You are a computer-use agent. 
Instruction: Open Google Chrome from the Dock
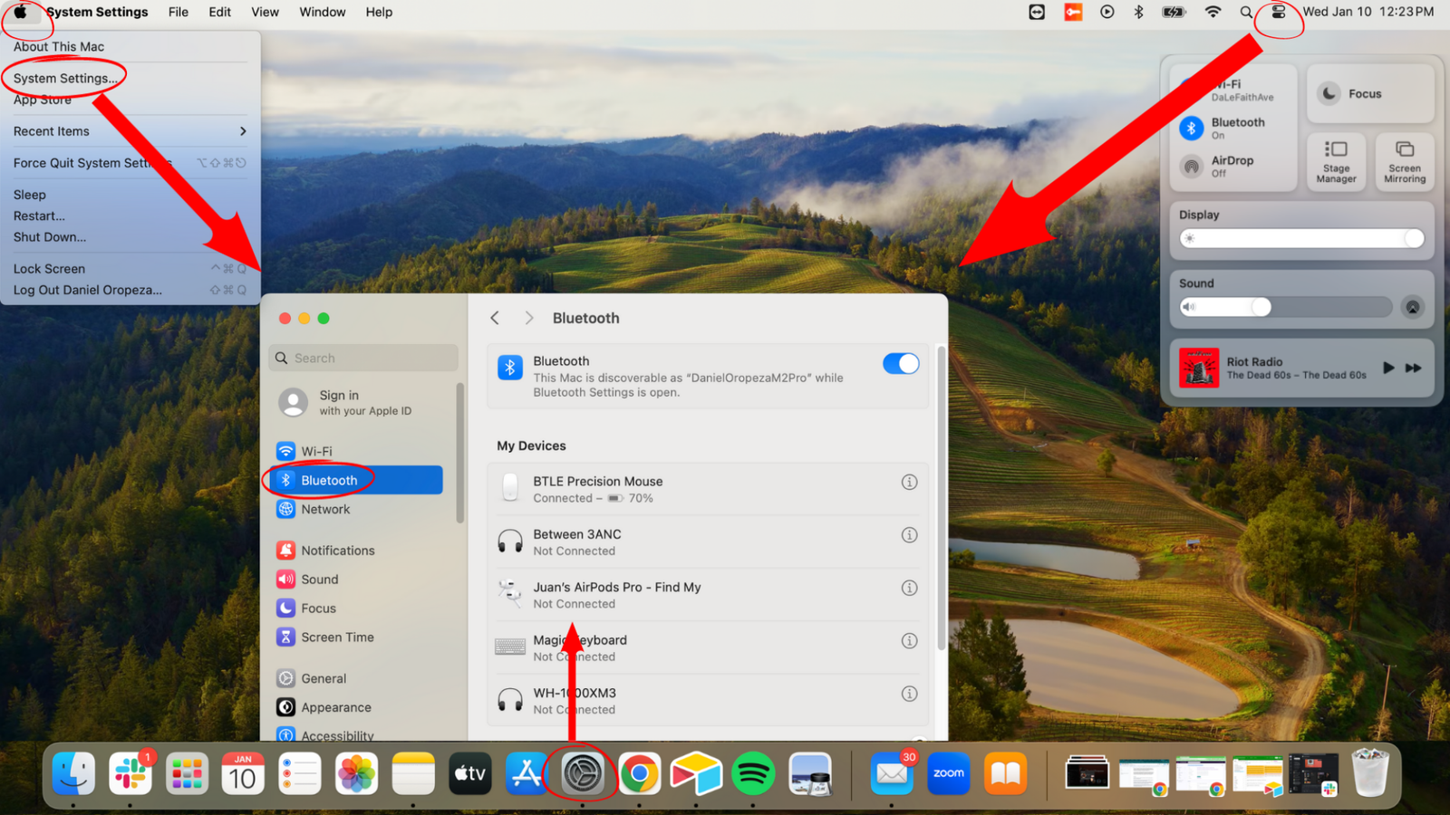pos(639,774)
